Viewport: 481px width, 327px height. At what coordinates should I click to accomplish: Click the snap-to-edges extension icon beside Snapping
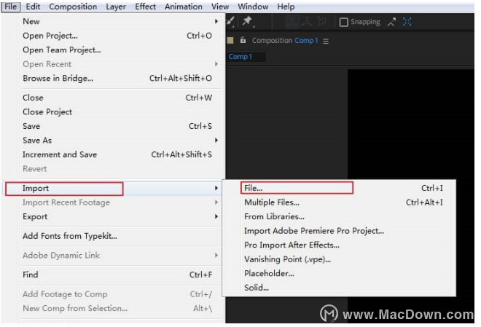(391, 22)
